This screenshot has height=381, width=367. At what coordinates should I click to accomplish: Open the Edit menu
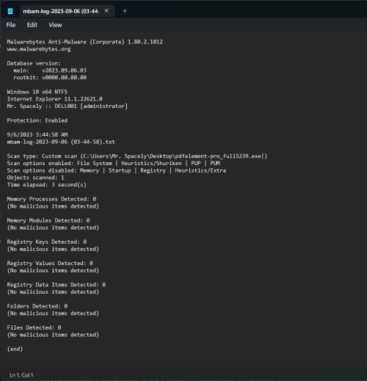click(x=32, y=25)
